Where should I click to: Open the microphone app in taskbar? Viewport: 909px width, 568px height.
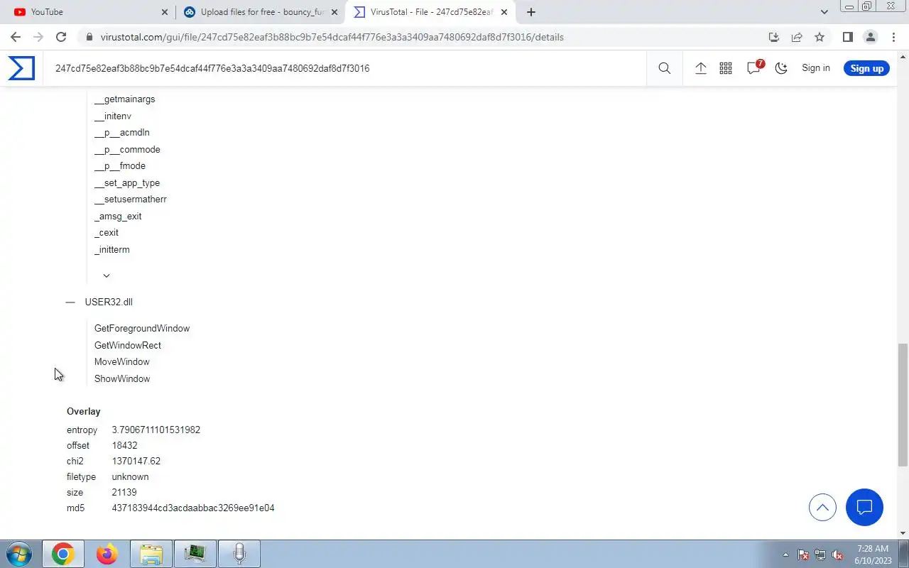point(239,554)
